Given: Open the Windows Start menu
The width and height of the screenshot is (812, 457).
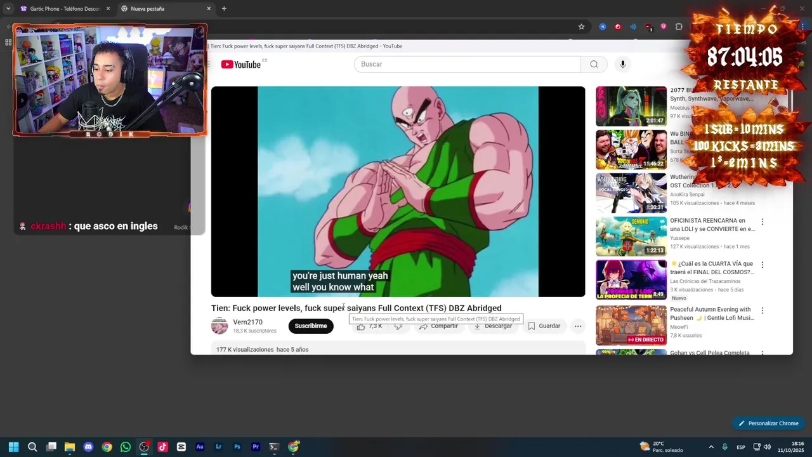Looking at the screenshot, I should (x=14, y=447).
